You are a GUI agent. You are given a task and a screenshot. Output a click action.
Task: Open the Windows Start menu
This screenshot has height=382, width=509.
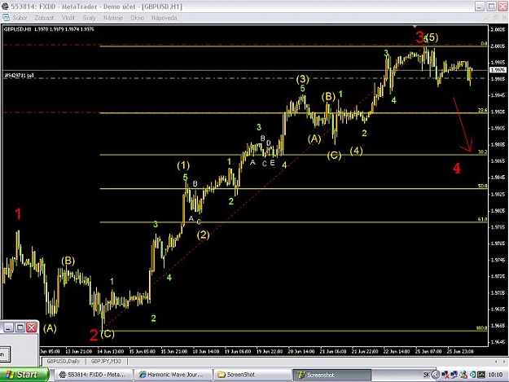[24, 375]
